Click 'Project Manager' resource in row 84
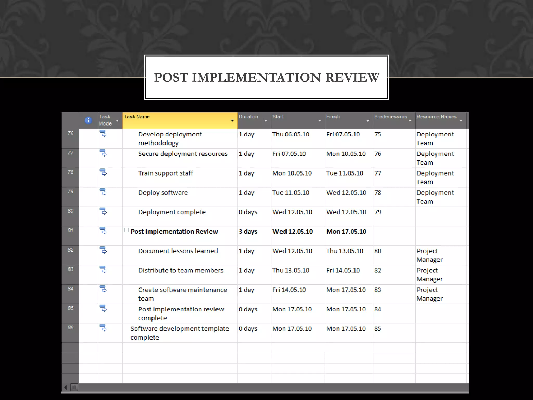 [429, 294]
